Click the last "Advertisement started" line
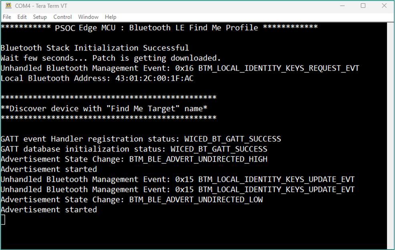Image resolution: width=395 pixels, height=250 pixels. click(x=49, y=210)
